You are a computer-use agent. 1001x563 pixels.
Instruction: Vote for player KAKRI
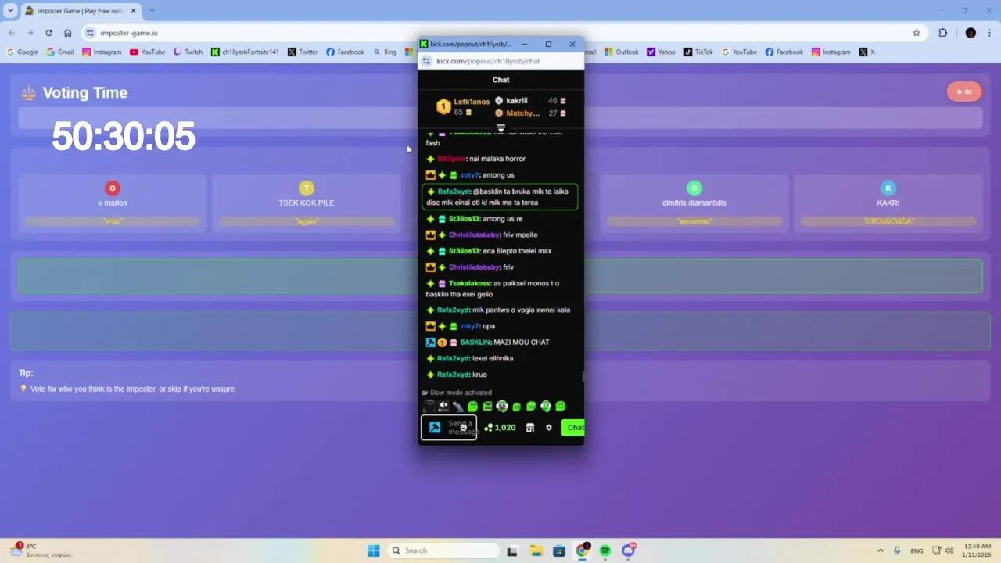point(888,203)
